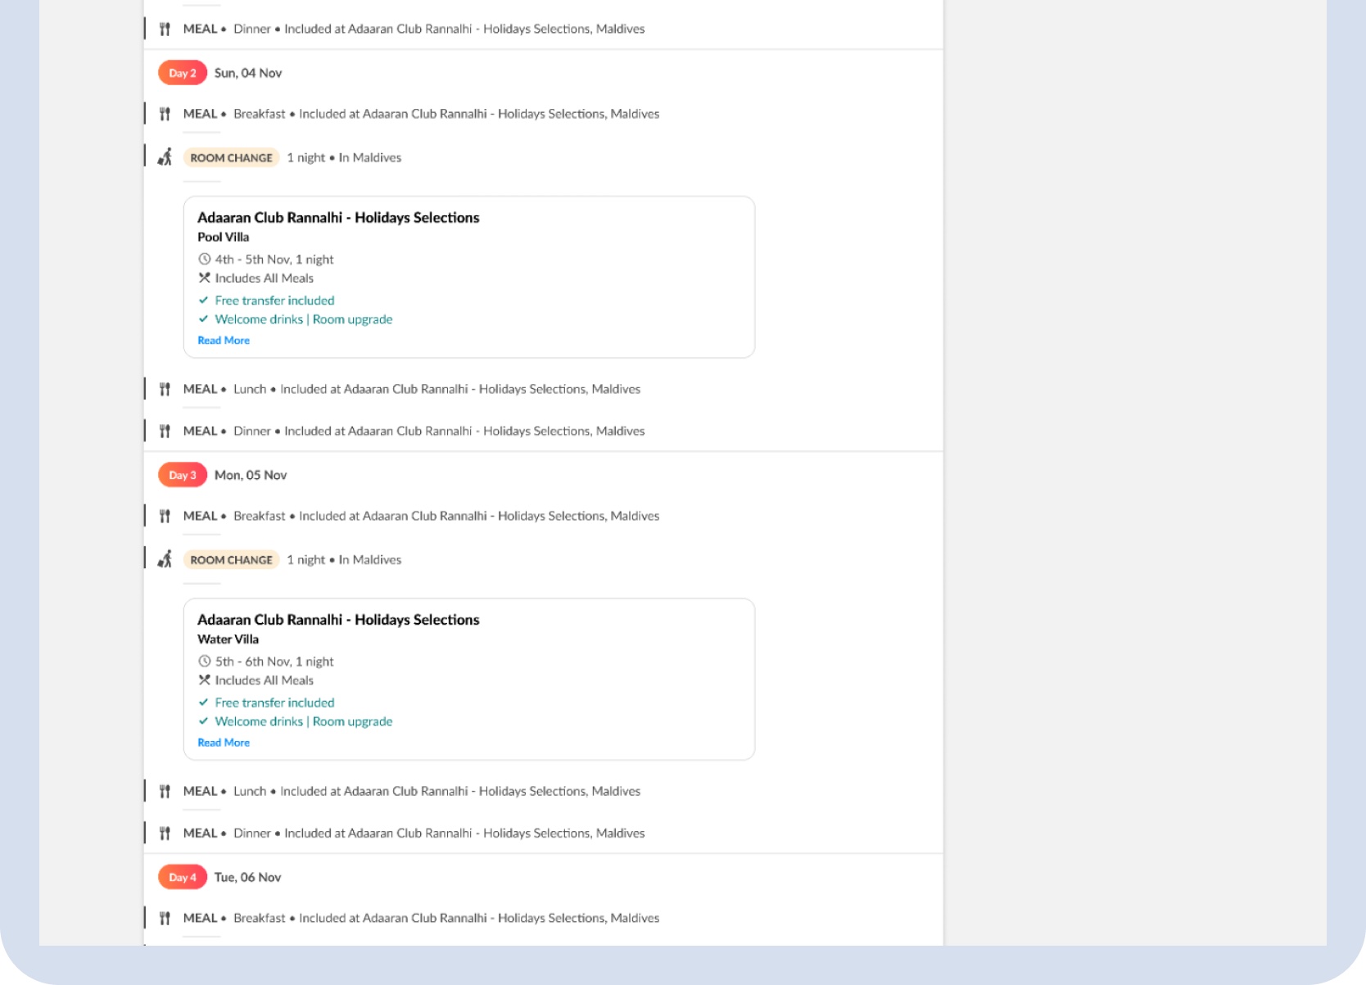
Task: Select the 'Water Villa' room type text
Action: click(x=228, y=639)
